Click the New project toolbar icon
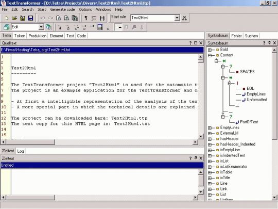This screenshot has height=209, width=278. (x=6, y=18)
